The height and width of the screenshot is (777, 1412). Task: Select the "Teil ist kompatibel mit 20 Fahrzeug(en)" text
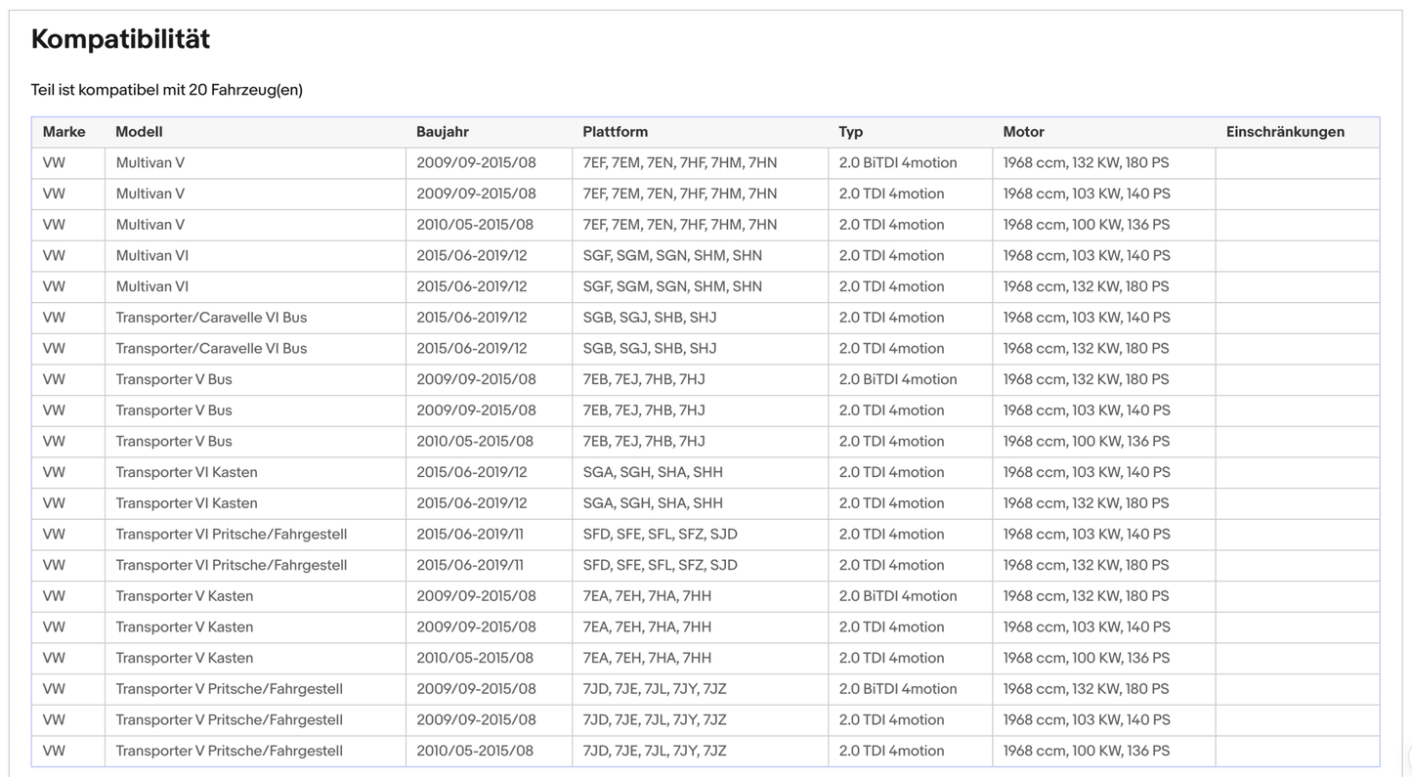pyautogui.click(x=166, y=90)
